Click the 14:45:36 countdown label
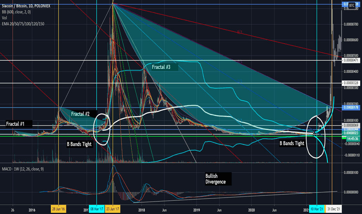The width and height of the screenshot is (362, 214). (353, 139)
